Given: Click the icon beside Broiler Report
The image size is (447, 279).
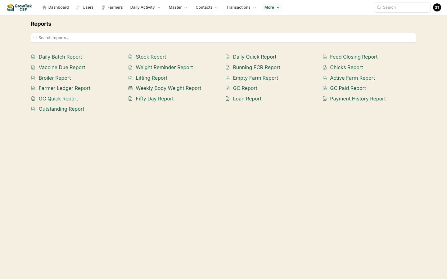Looking at the screenshot, I should tap(33, 78).
